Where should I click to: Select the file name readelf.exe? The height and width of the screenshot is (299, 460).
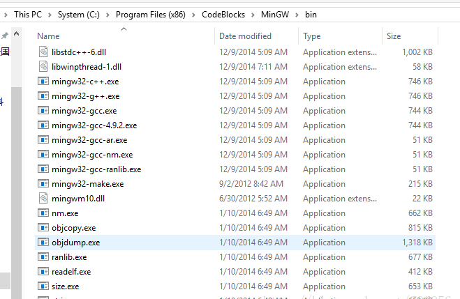pyautogui.click(x=71, y=272)
